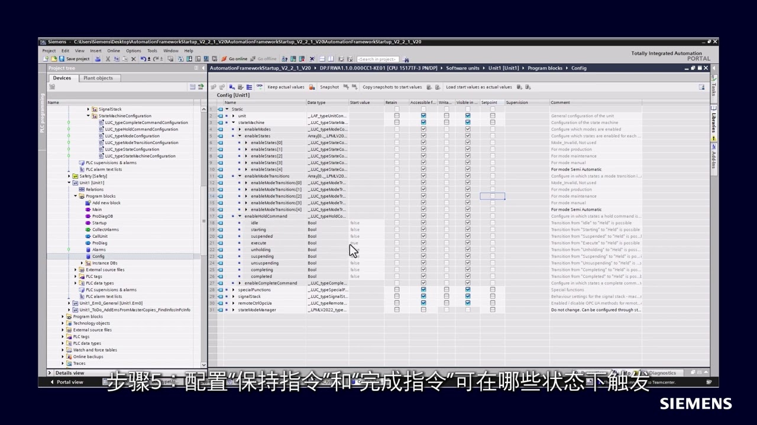Toggle Visible in HMI checkbox for stateMachine row
Viewport: 757px width, 425px height.
pos(468,122)
